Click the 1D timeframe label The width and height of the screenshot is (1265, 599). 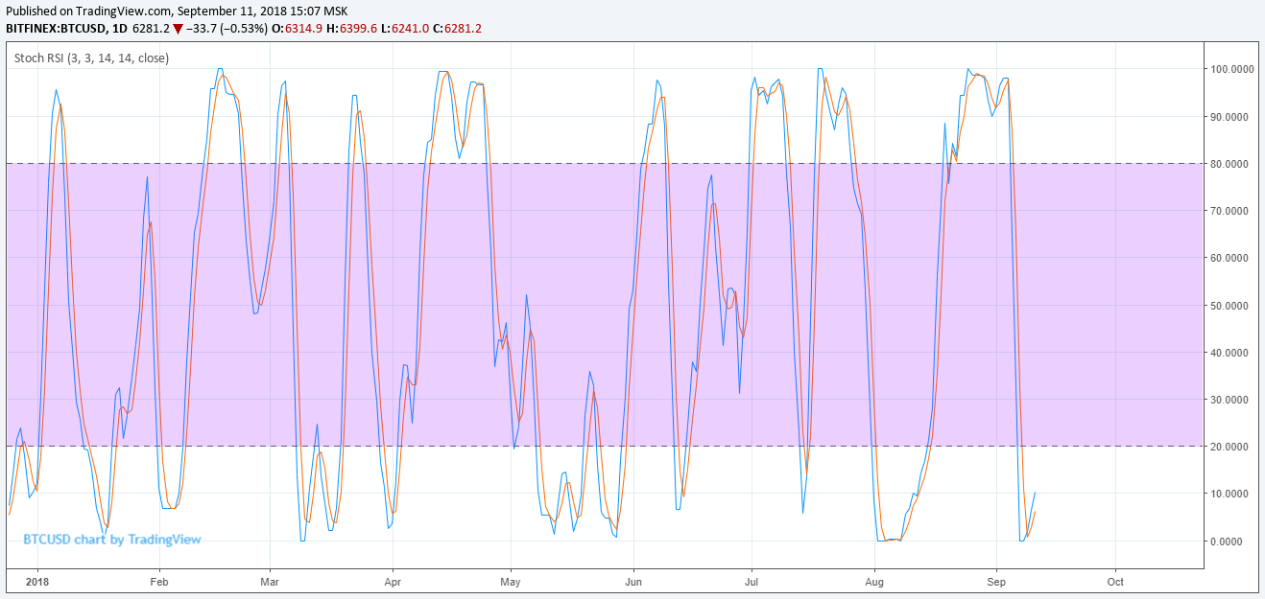click(x=120, y=29)
